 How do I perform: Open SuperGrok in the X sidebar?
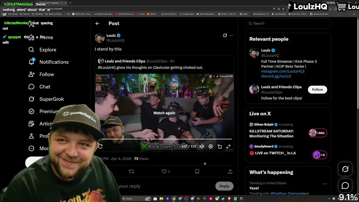pos(46,99)
